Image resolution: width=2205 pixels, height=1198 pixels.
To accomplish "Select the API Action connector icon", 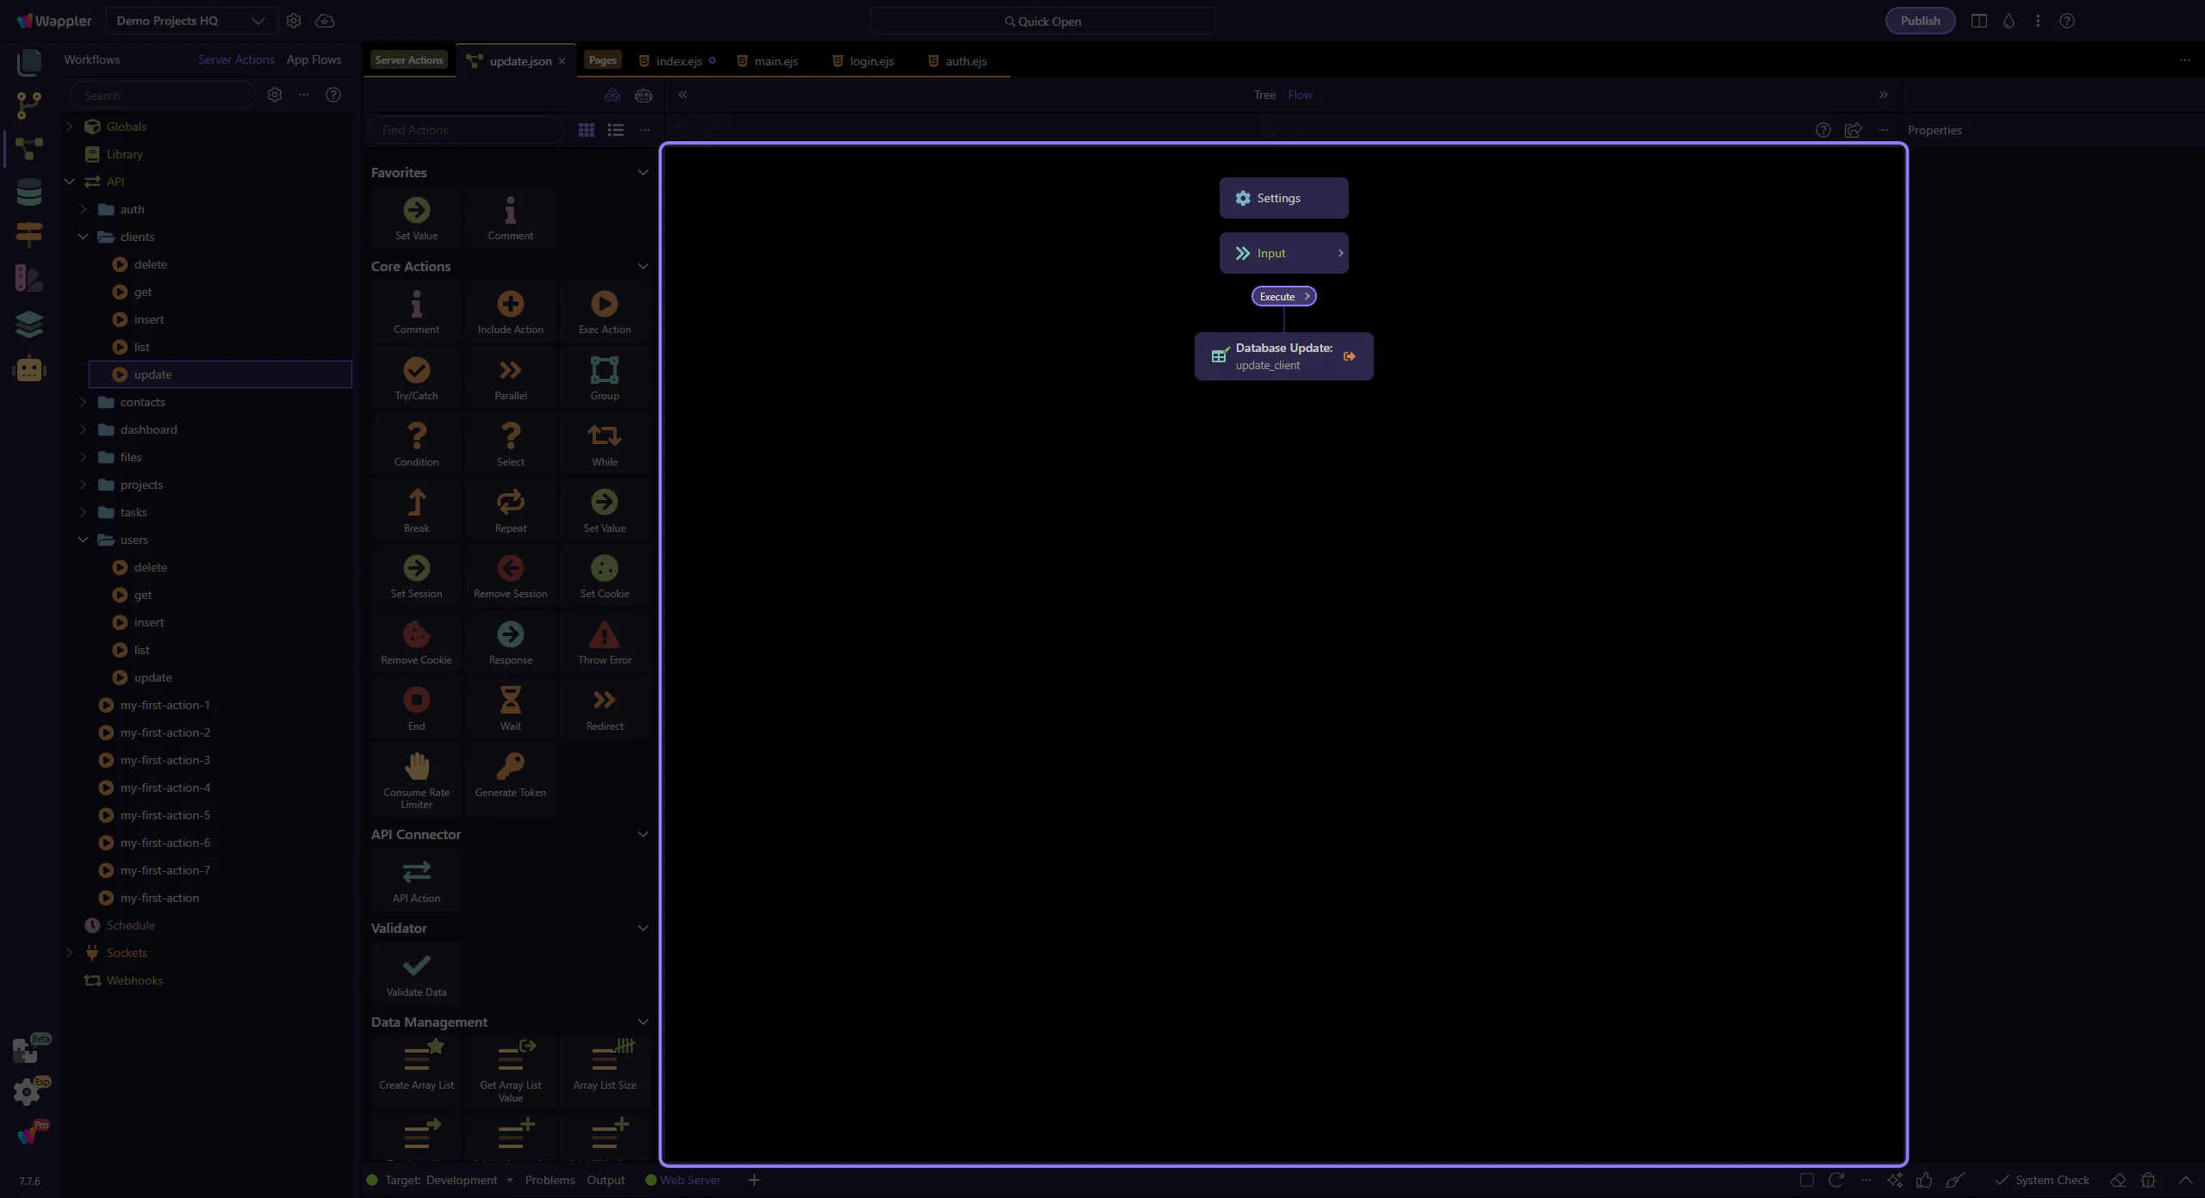I will click(416, 873).
